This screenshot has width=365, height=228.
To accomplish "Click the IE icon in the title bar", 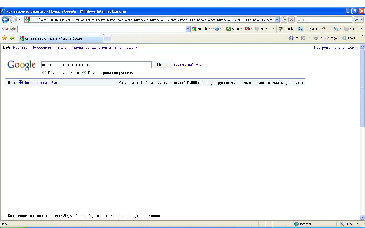I will click(x=3, y=11).
